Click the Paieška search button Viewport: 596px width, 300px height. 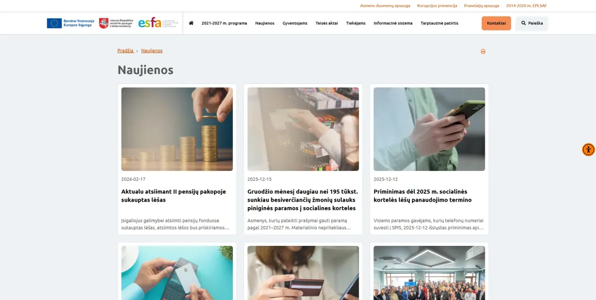click(532, 23)
